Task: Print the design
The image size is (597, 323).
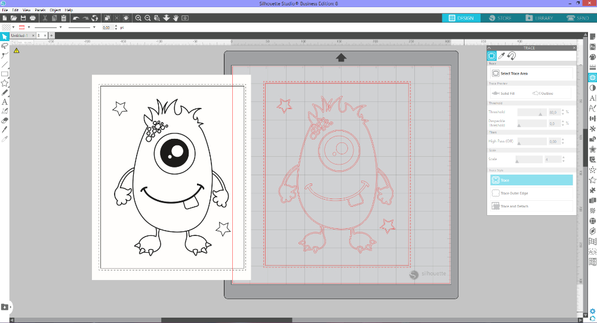Action: click(x=33, y=18)
